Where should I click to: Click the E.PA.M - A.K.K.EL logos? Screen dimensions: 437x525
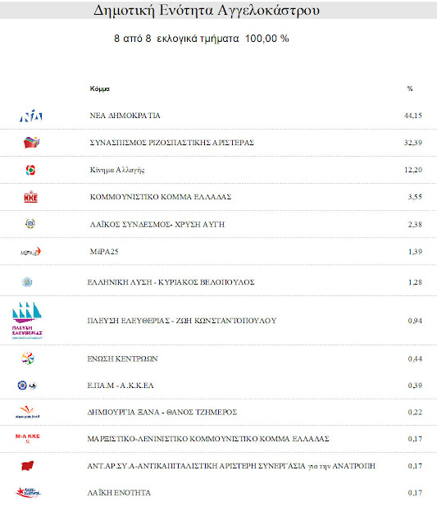(27, 386)
